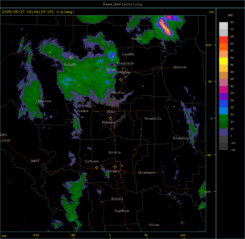Pick the slate purple swatch between 10 and 0

click(x=223, y=132)
